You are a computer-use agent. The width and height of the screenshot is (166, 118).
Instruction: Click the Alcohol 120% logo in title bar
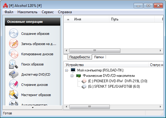(5, 5)
